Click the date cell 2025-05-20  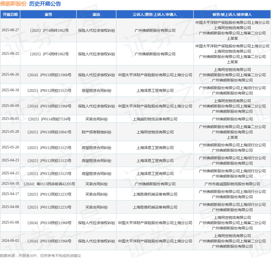(x=10, y=147)
